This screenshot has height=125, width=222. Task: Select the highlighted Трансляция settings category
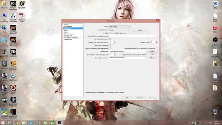pyautogui.click(x=73, y=28)
